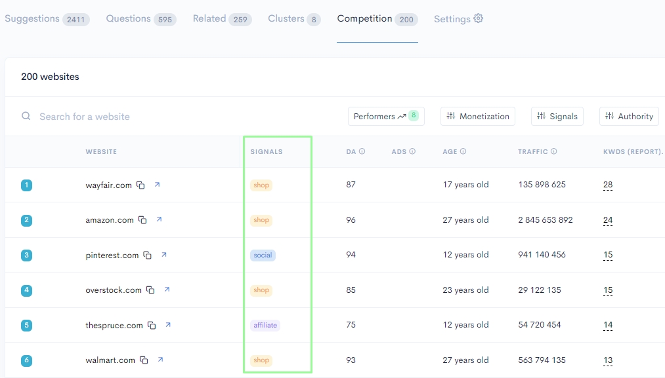Open pinterest.com external link arrow

click(x=164, y=255)
